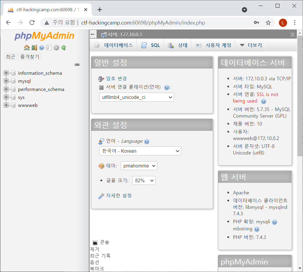Click the browser address bar URL

[143, 23]
